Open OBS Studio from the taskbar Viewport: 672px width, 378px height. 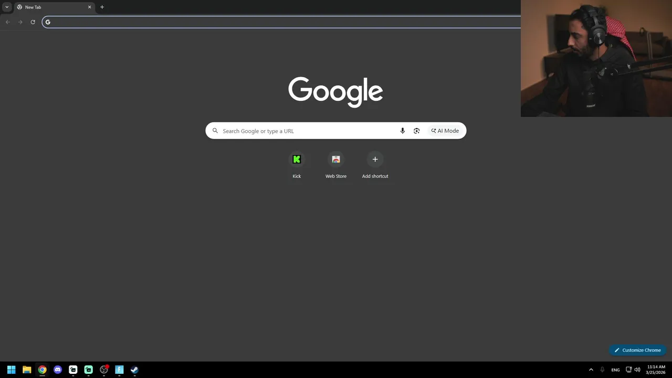coord(104,370)
